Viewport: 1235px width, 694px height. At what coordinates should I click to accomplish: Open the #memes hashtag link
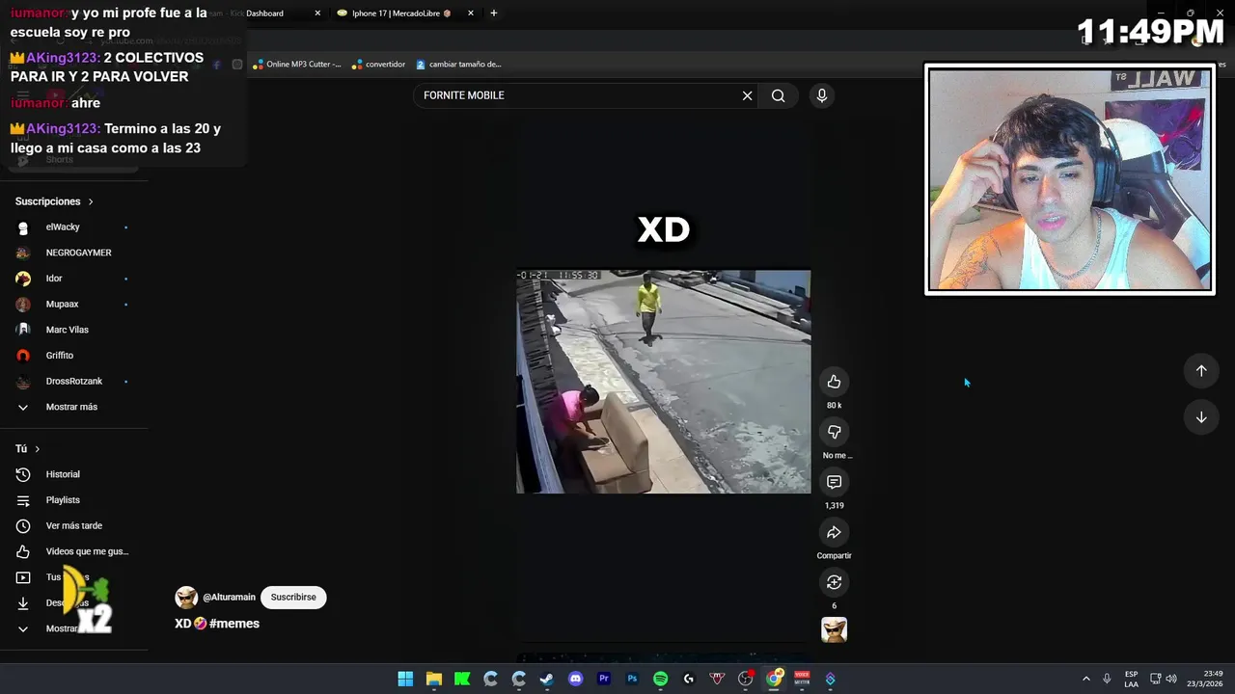234,624
